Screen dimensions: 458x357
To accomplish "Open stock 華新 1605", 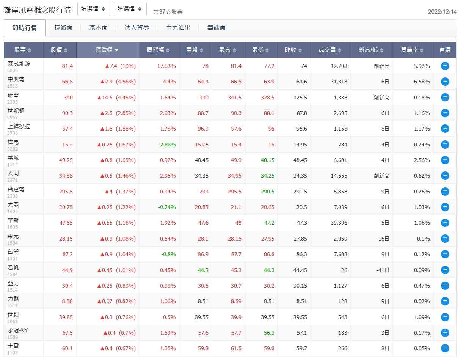I will click(x=13, y=223).
